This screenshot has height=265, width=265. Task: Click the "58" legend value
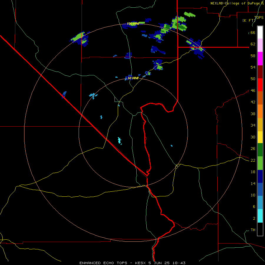[x=253, y=56]
